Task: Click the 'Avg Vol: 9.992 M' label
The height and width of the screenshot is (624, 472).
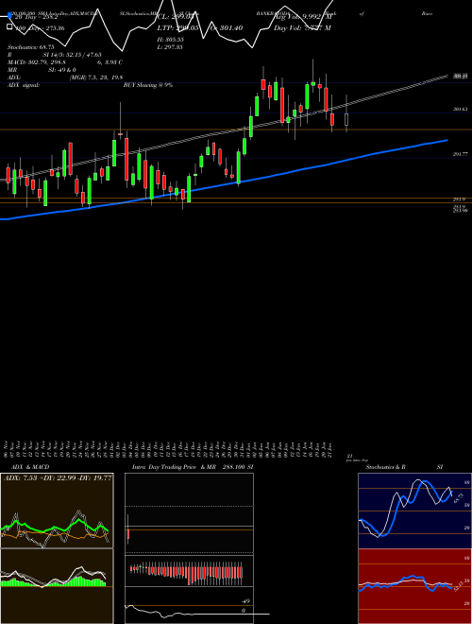Action: coord(303,17)
